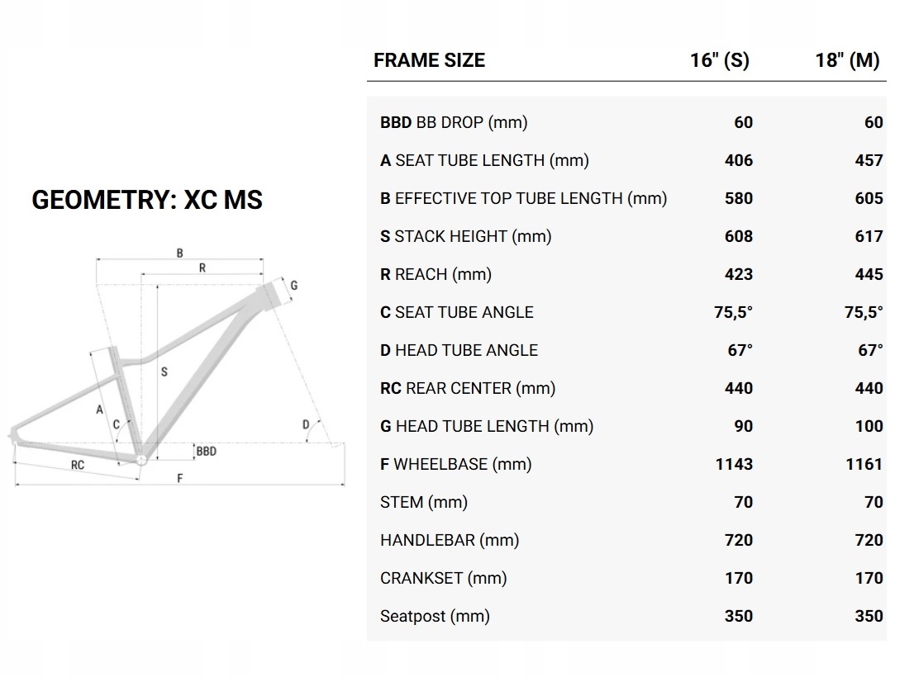The image size is (909, 677).
Task: Select the 16" (S) column header
Action: (720, 60)
